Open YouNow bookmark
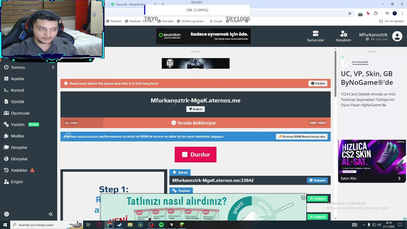The width and height of the screenshot is (407, 229). click(191, 21)
